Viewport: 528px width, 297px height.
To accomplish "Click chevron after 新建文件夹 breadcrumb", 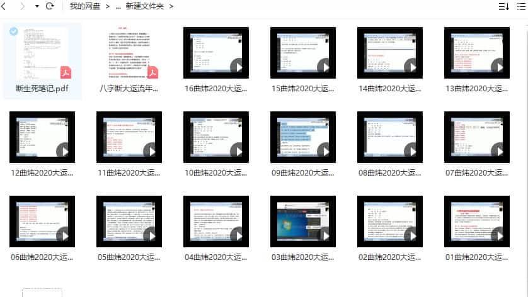I will click(171, 6).
